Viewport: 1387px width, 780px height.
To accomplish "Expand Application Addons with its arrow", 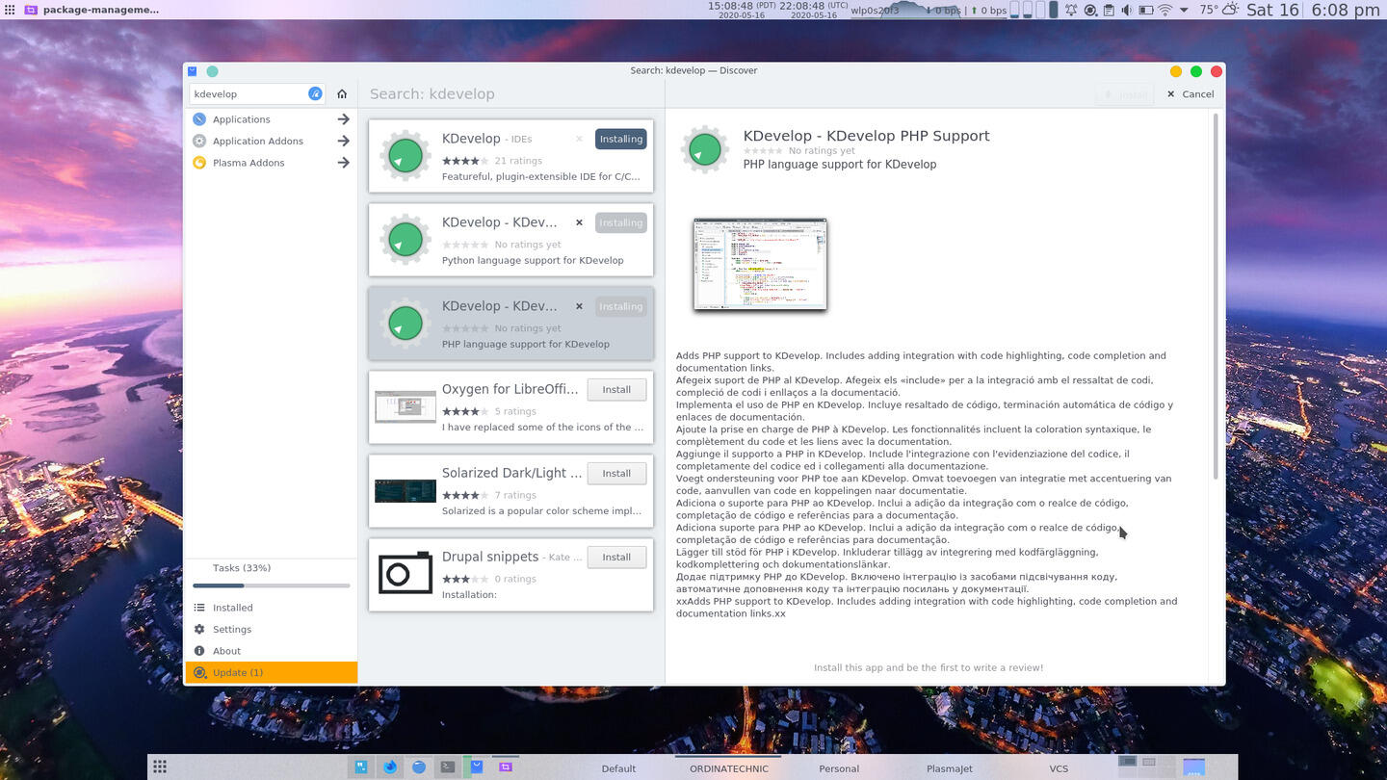I will point(343,141).
